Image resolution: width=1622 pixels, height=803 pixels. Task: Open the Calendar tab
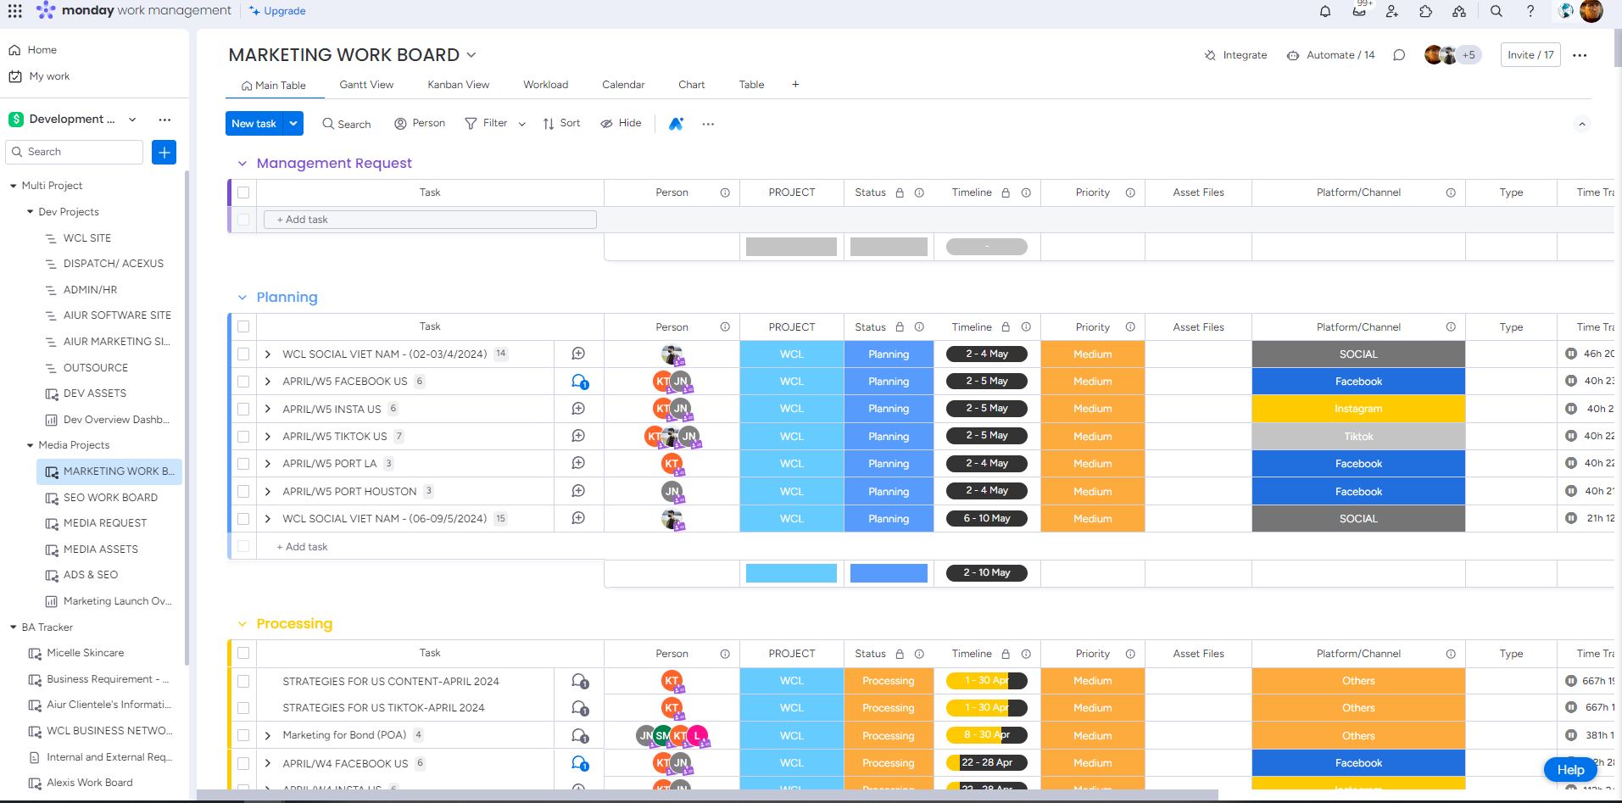pos(623,85)
